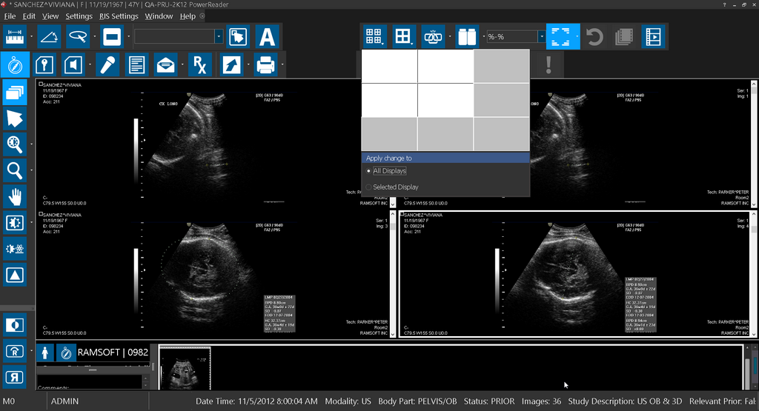This screenshot has height=411, width=759.
Task: Select the angle measurement tool
Action: point(47,36)
